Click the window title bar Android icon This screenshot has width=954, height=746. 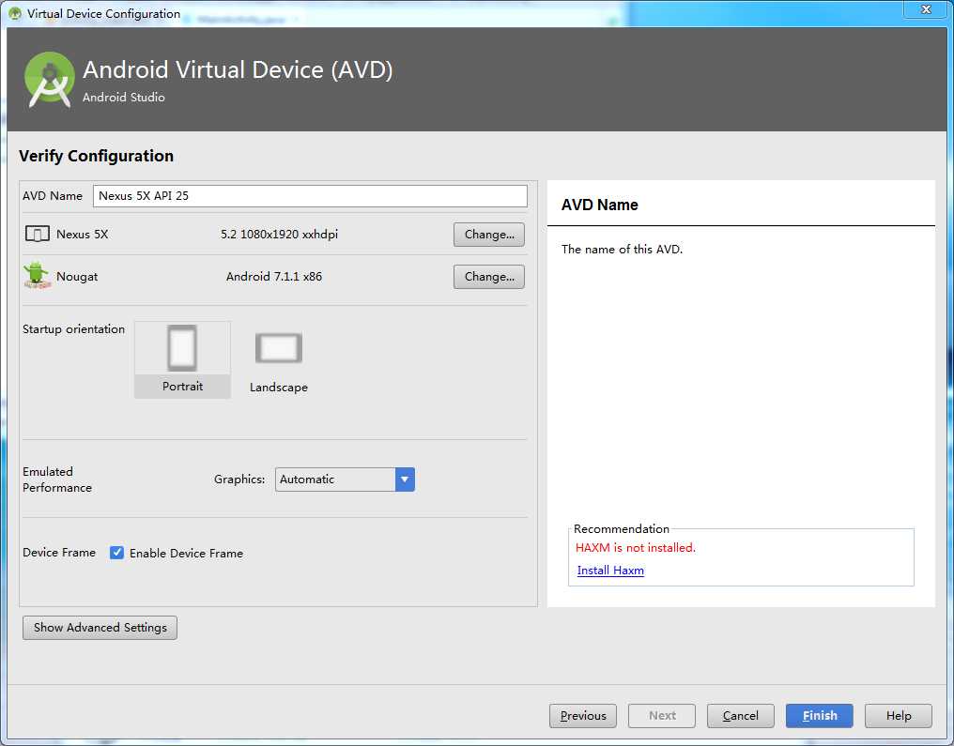point(15,13)
